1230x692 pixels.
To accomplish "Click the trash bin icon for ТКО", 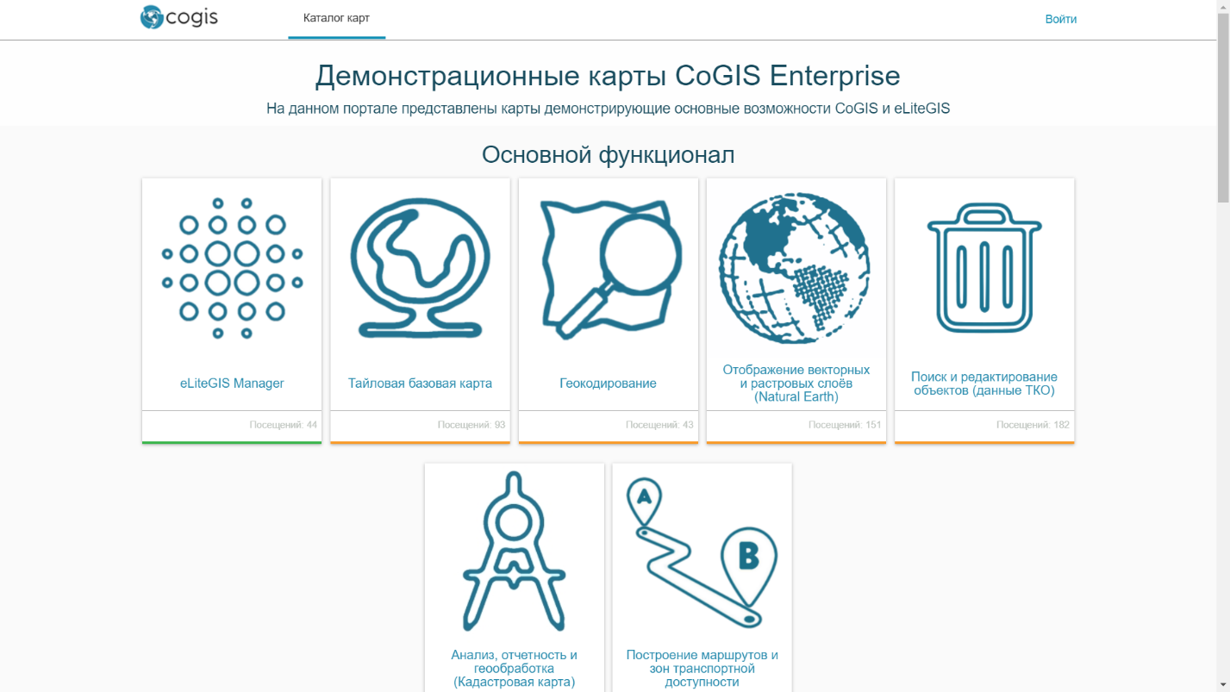I will (x=984, y=267).
